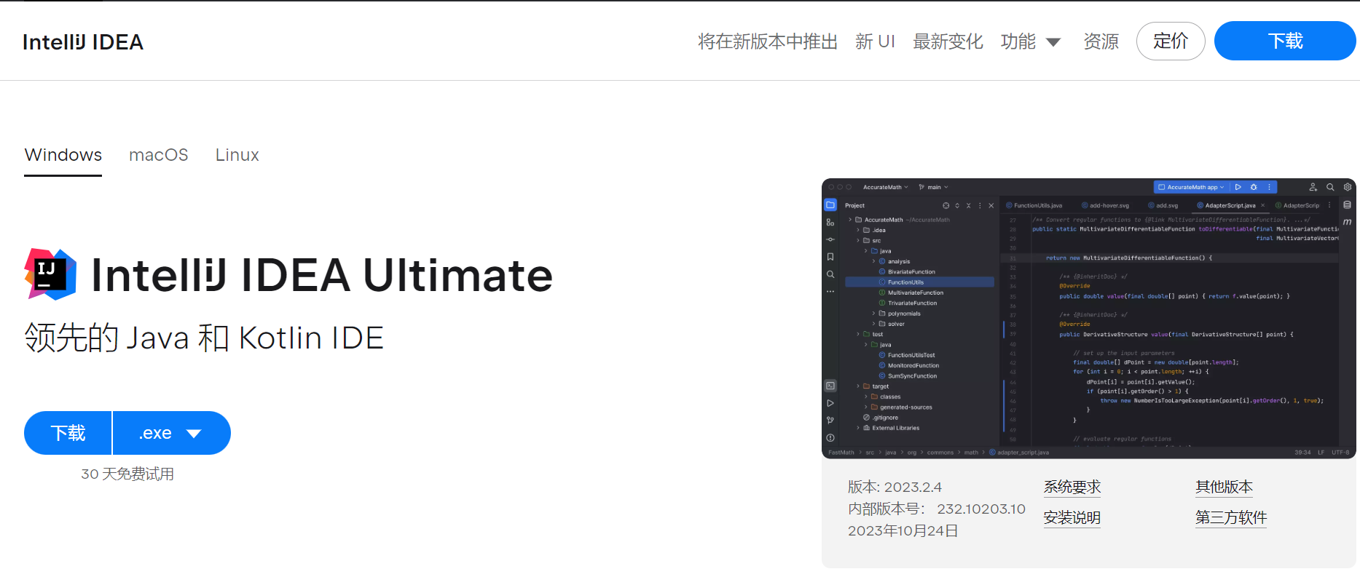1360x577 pixels.
Task: Go to the 新 UI page
Action: pyautogui.click(x=875, y=41)
